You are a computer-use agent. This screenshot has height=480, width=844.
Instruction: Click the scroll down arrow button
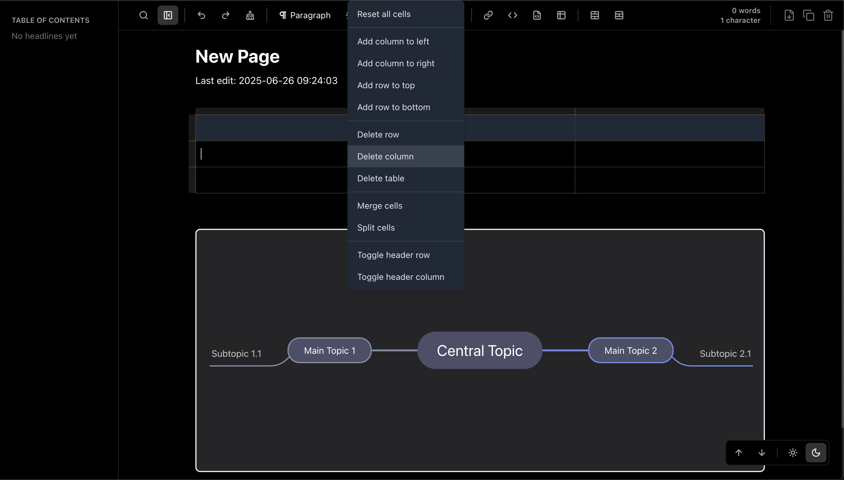[762, 453]
